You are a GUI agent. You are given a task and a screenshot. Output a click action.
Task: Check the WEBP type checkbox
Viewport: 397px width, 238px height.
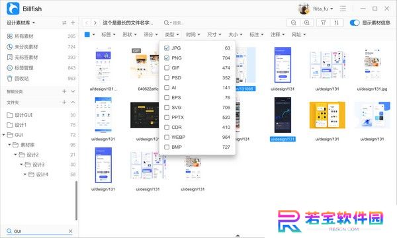click(x=167, y=137)
